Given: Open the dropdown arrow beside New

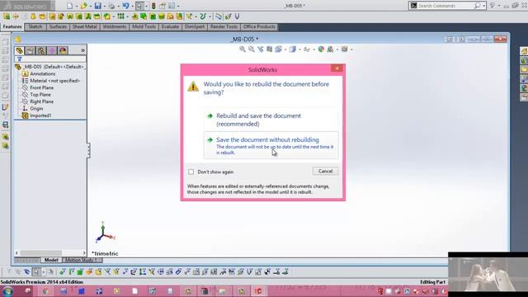Looking at the screenshot, I should coord(77,6).
